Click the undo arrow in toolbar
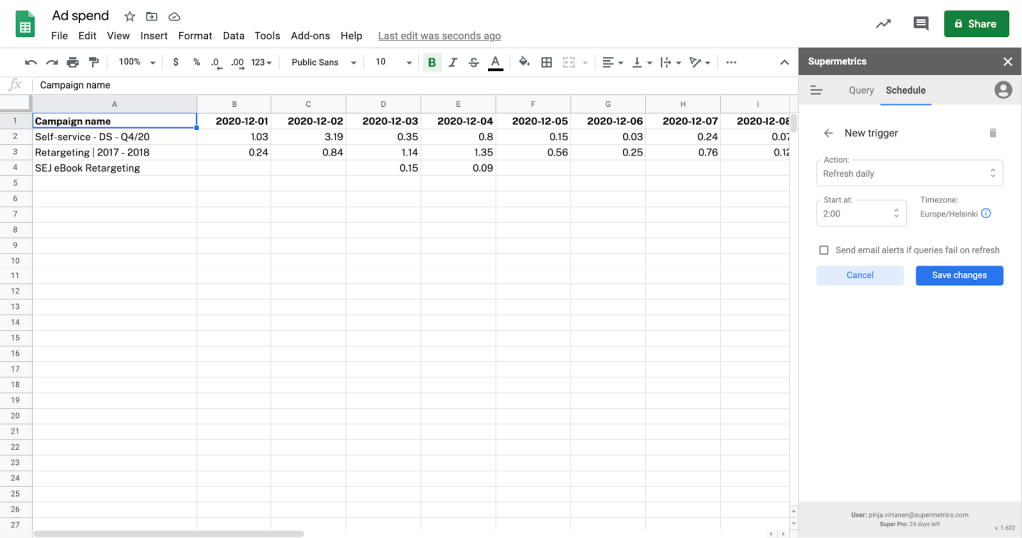 tap(31, 62)
